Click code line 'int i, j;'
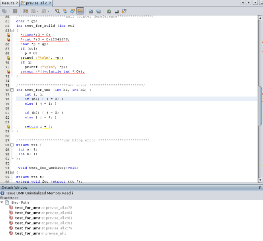 pos(34,94)
